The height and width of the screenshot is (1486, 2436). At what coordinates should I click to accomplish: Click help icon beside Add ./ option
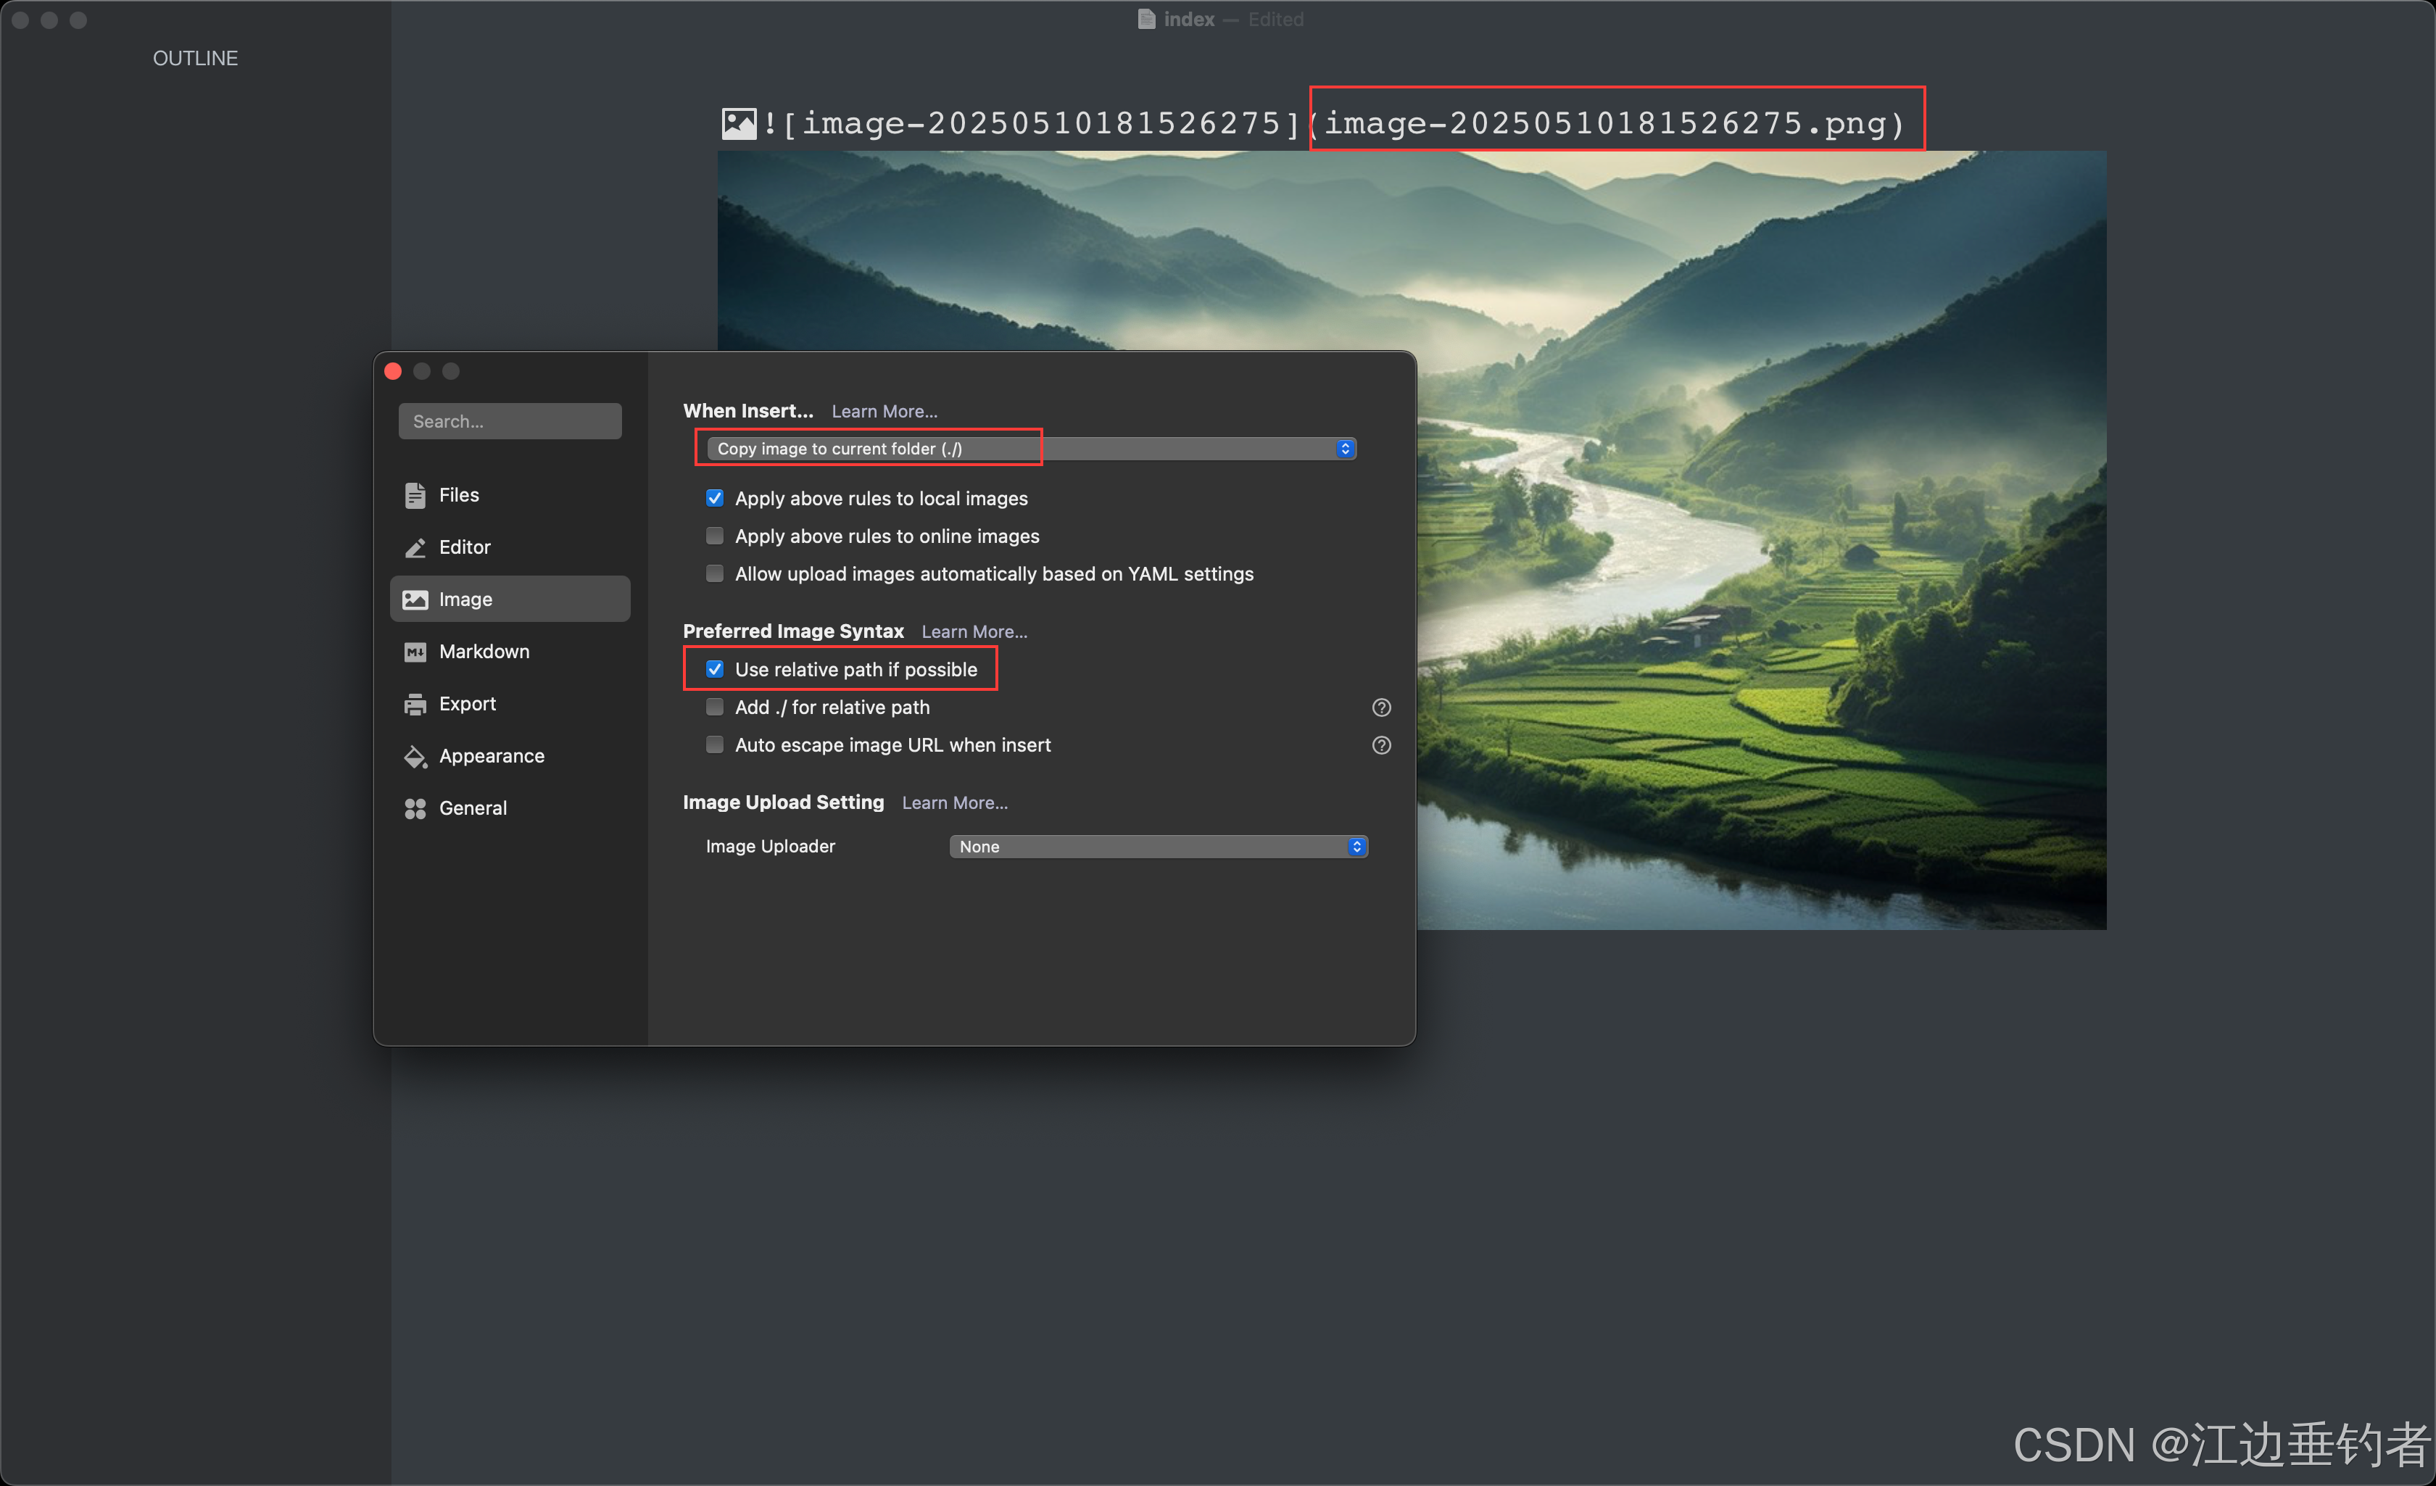1381,708
